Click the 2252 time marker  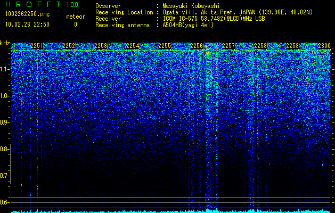coord(69,46)
